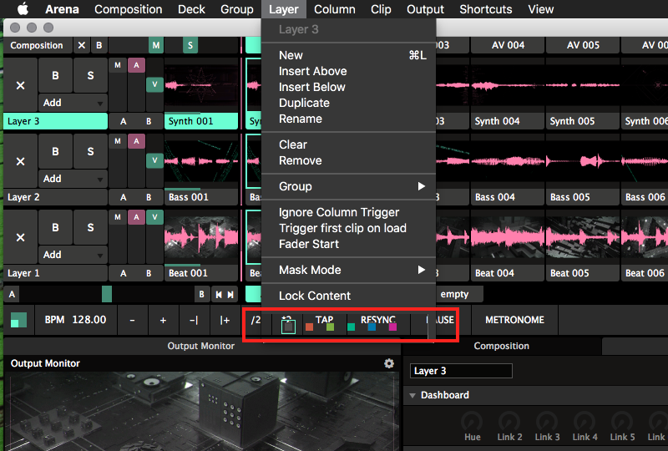Eject clips from Layer 3 with X
This screenshot has height=451, width=668.
point(20,85)
